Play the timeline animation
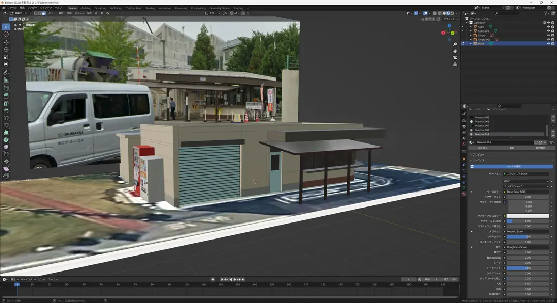557x303 pixels. (x=235, y=280)
